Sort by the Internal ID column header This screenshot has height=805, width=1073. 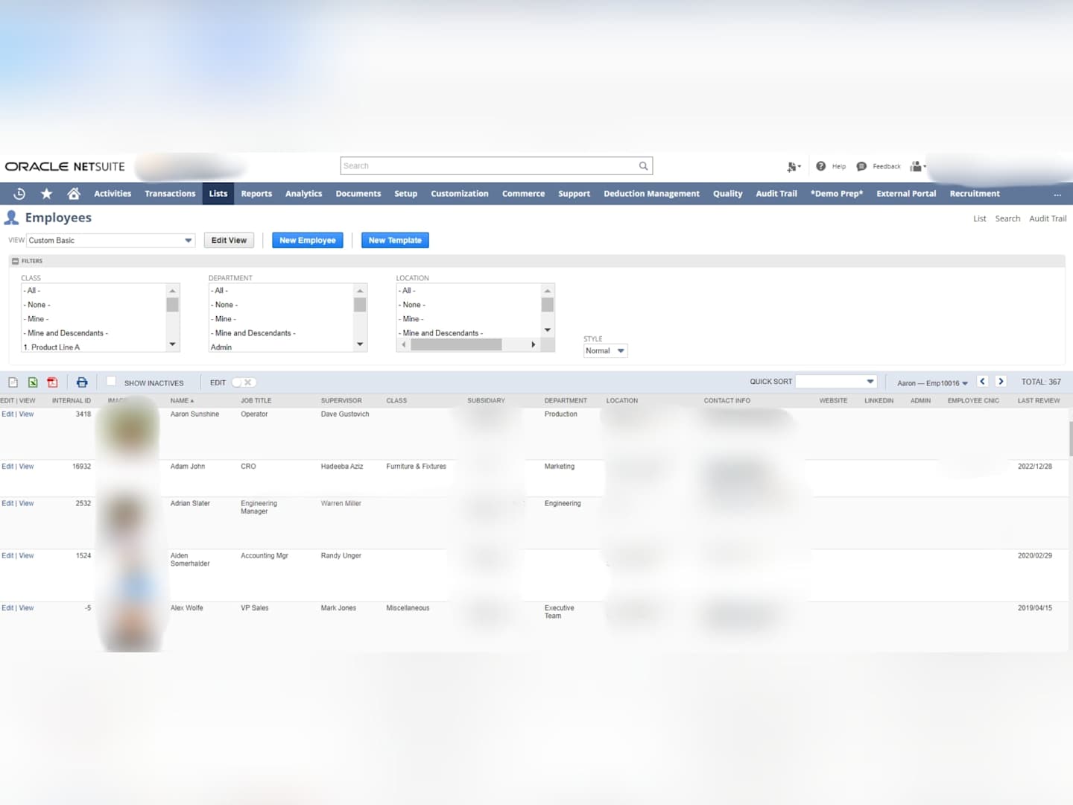pyautogui.click(x=72, y=401)
